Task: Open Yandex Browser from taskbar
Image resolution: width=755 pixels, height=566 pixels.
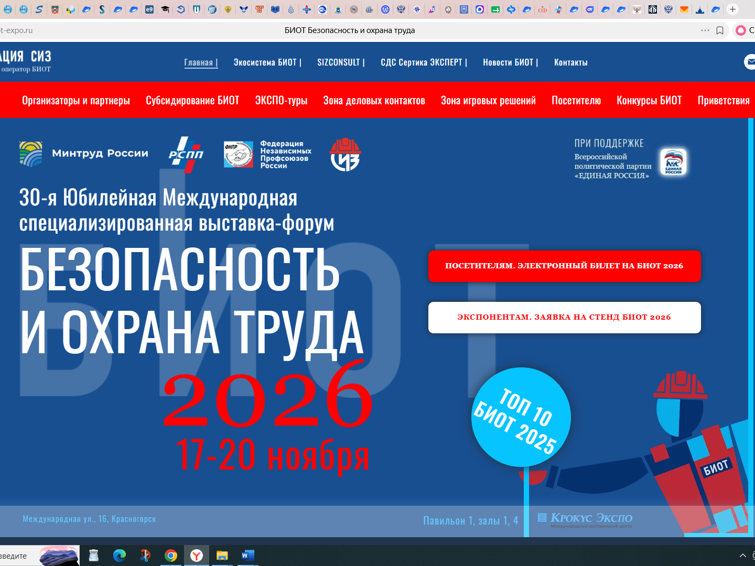Action: tap(197, 556)
